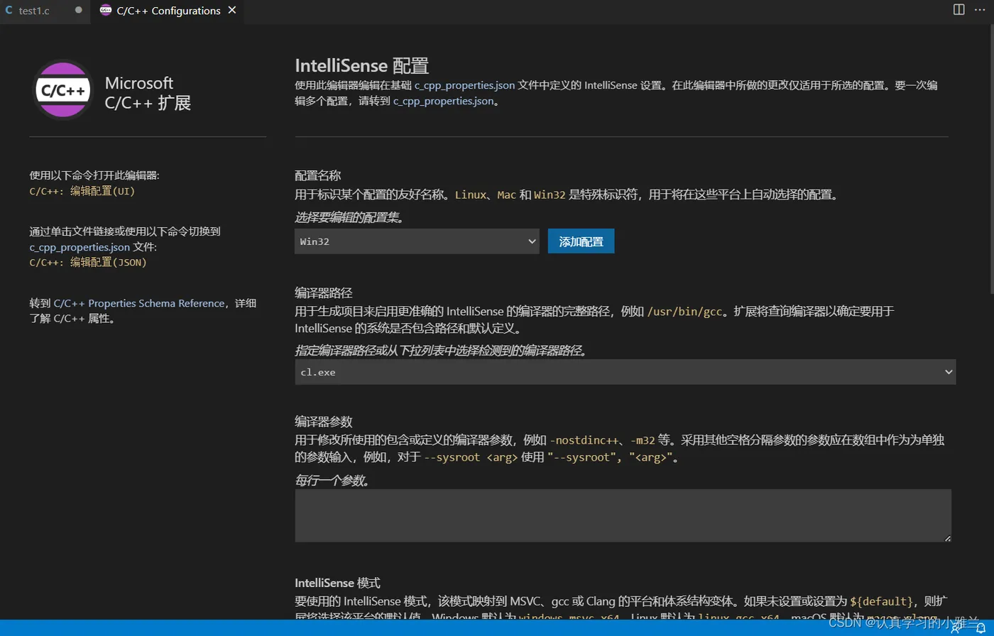Image resolution: width=994 pixels, height=636 pixels.
Task: Click the 'C/C++: 编辑配置(JSON)' command text
Action: [88, 262]
